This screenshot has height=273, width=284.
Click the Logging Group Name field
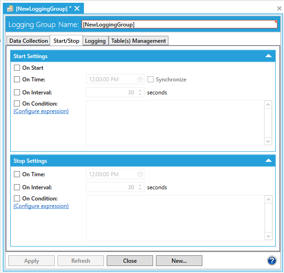tap(179, 24)
